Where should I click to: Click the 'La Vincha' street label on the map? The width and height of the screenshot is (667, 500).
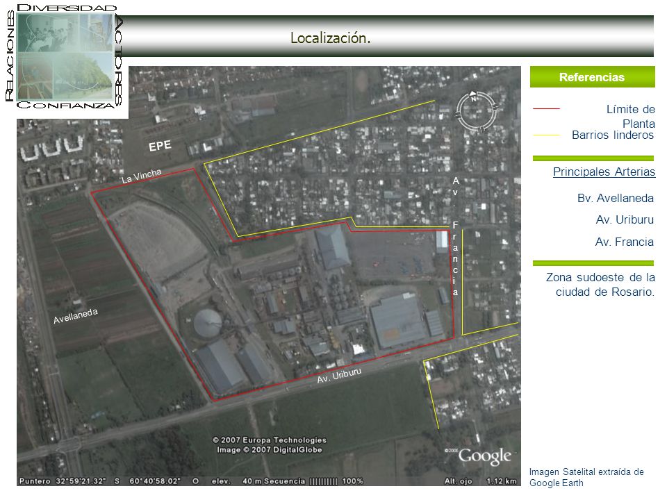point(142,176)
